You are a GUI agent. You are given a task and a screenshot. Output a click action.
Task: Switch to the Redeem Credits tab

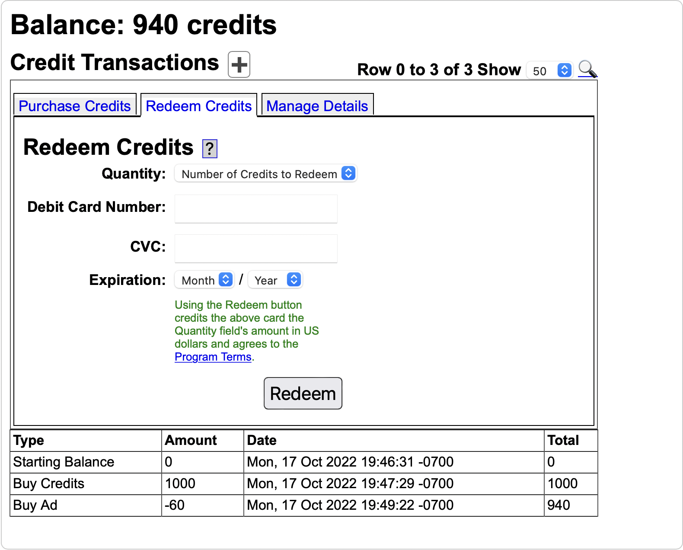(199, 106)
